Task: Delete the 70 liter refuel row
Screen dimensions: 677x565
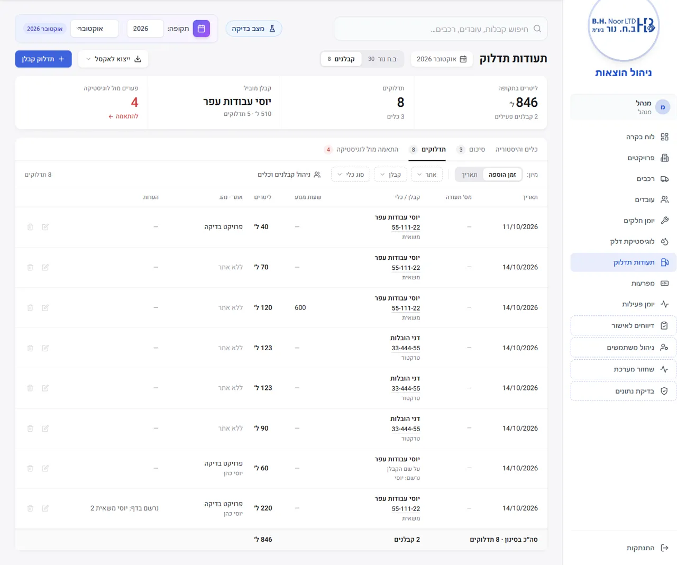Action: coord(30,267)
